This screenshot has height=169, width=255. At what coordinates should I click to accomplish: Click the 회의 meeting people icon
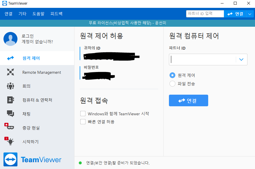pyautogui.click(x=10, y=86)
